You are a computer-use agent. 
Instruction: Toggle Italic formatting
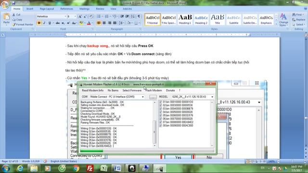pos(44,23)
